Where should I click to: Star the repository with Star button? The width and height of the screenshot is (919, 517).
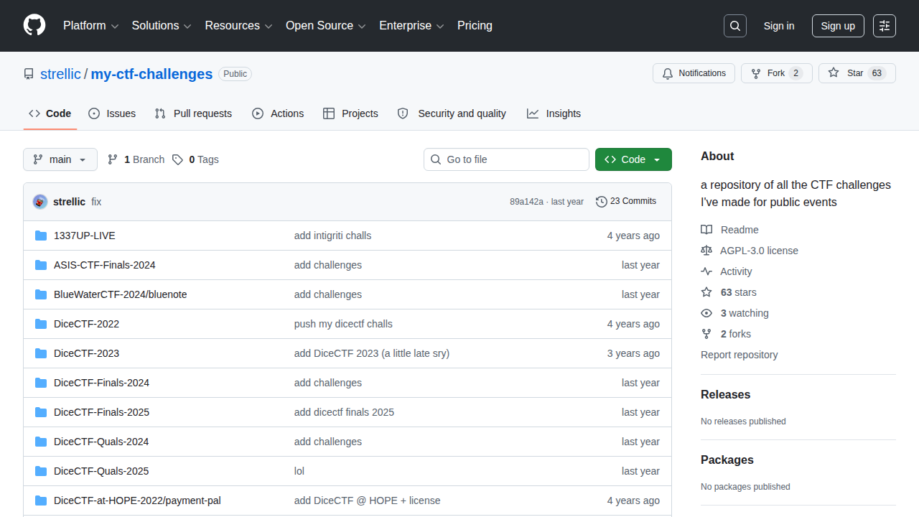(x=857, y=73)
